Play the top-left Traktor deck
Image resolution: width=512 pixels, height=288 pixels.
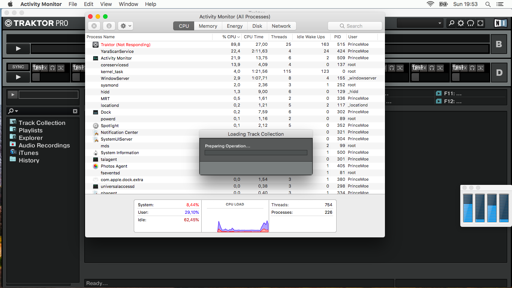(18, 49)
